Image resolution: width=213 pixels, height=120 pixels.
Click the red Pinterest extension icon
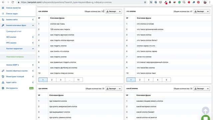(198, 2)
